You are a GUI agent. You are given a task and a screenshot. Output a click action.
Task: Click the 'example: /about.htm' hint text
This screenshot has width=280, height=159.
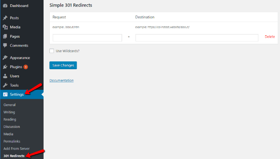66,27
